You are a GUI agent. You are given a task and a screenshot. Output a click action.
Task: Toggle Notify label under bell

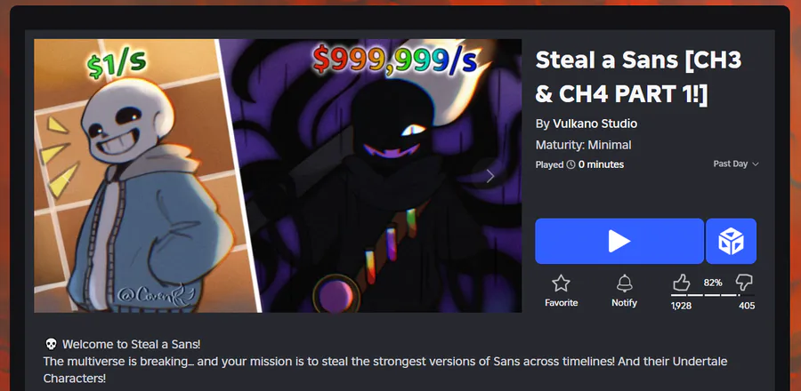pyautogui.click(x=624, y=303)
